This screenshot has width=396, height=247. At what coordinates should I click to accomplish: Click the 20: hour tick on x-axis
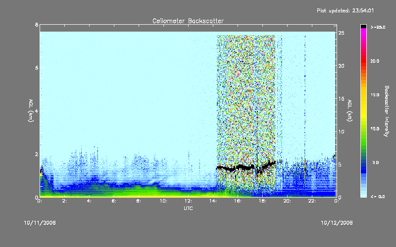(287, 201)
